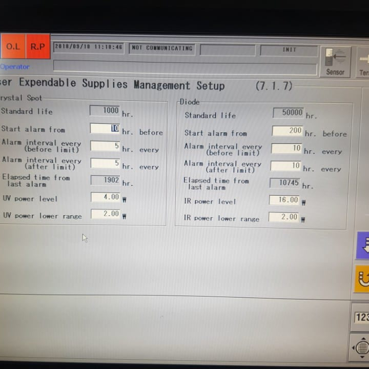Click the NOT COMMUNICATING status box
Image resolution: width=369 pixels, height=369 pixels.
point(162,49)
